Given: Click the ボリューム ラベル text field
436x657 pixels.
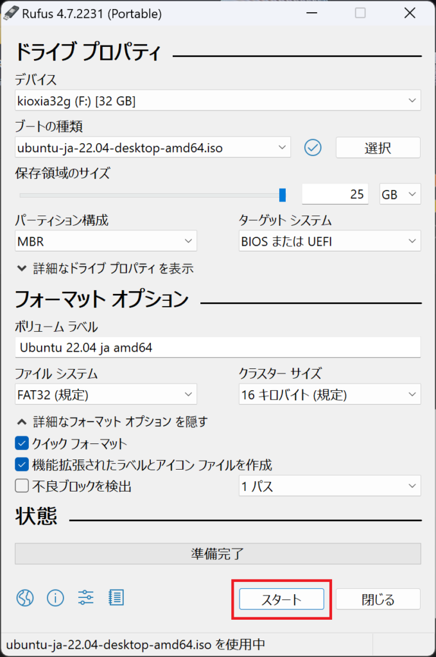Looking at the screenshot, I should click(x=218, y=347).
